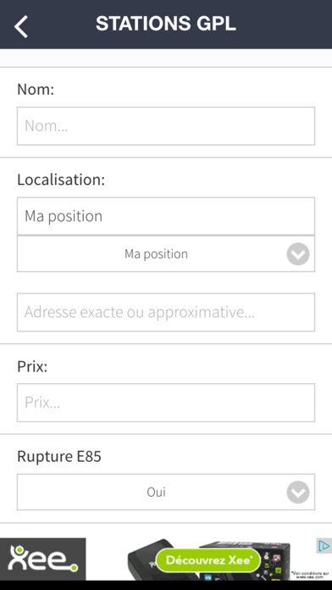Tap the chevron icon in Rupture E85 selector
332x590 pixels.
298,493
